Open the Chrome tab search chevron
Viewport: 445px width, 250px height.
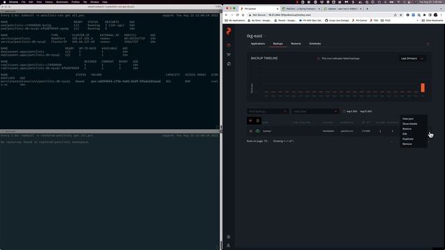click(x=442, y=9)
